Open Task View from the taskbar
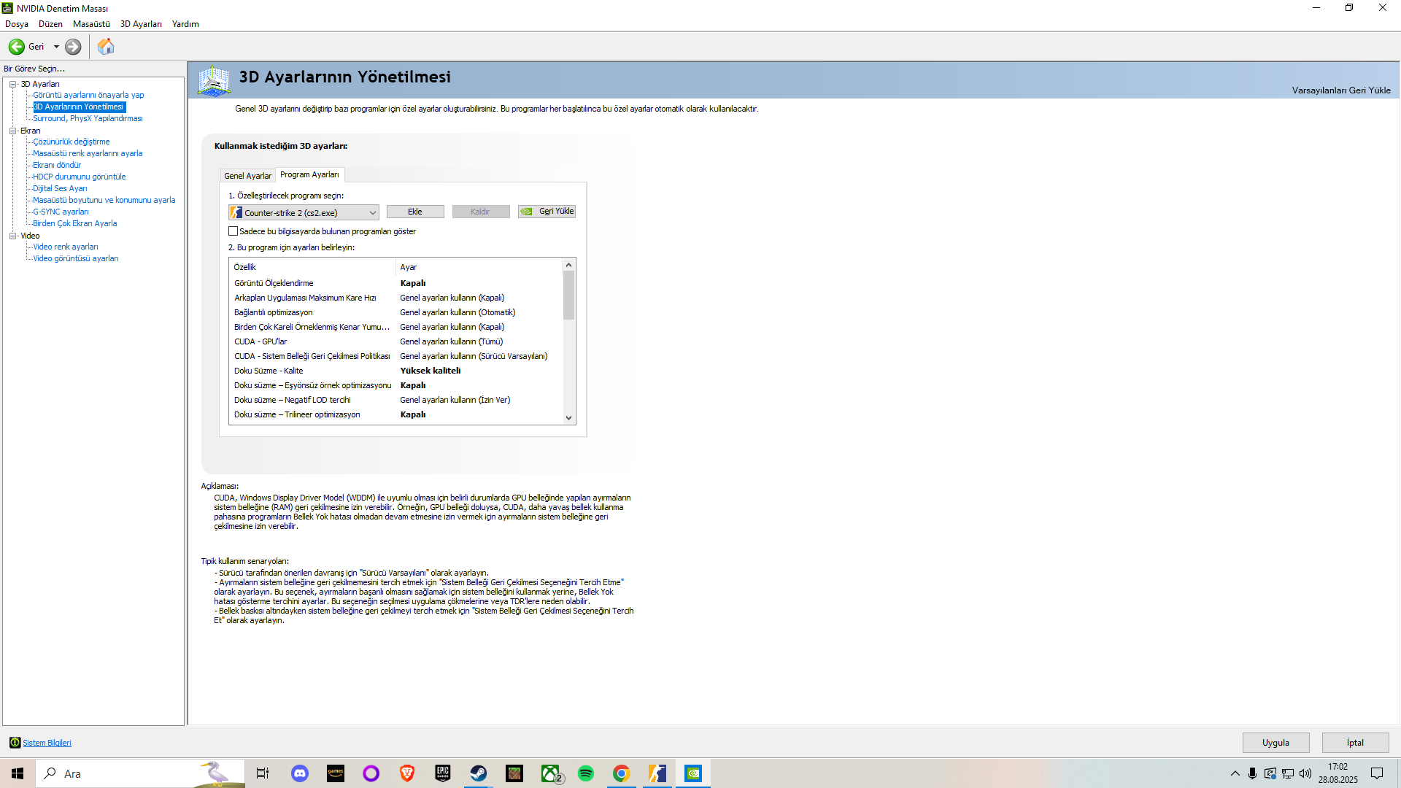The width and height of the screenshot is (1401, 788). click(x=263, y=773)
